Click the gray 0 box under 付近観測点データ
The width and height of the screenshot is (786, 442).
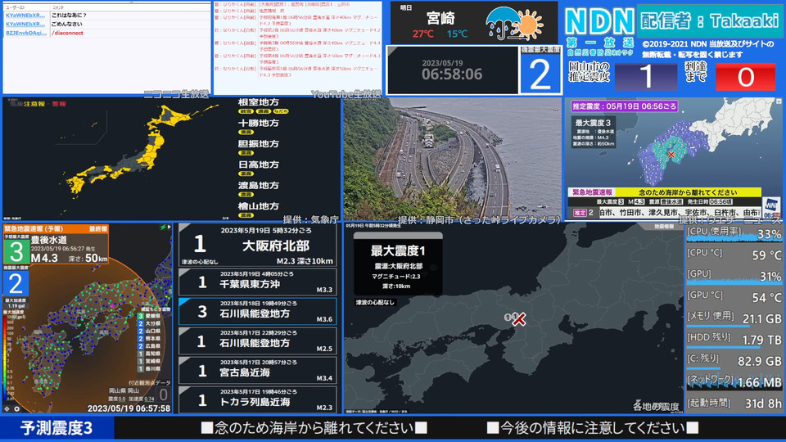(164, 395)
